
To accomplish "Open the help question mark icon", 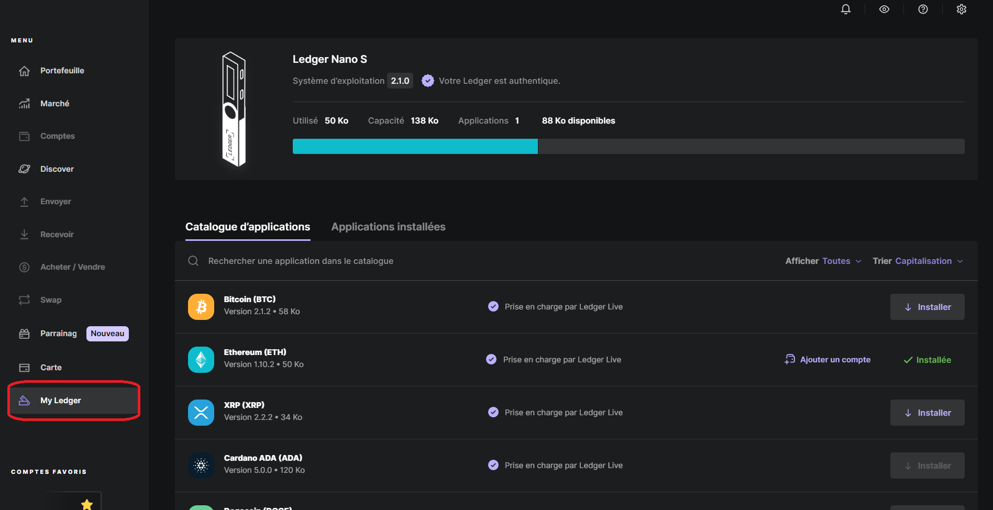I will coord(923,9).
